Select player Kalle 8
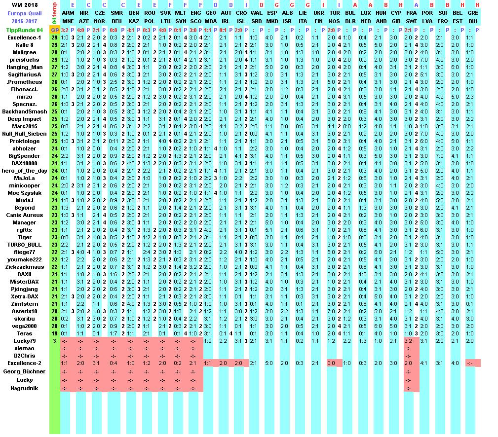498x437 pixels. click(24, 45)
